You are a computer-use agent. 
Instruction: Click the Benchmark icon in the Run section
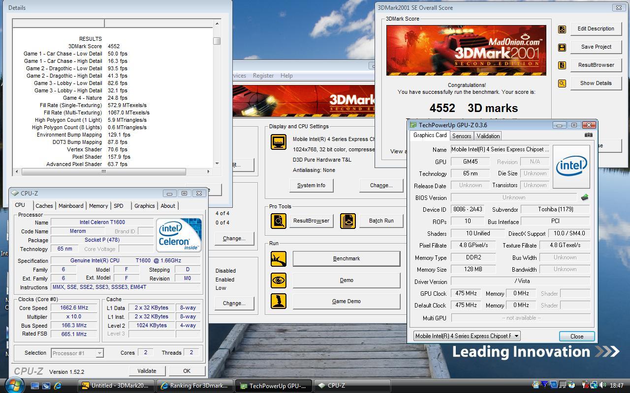coord(279,258)
